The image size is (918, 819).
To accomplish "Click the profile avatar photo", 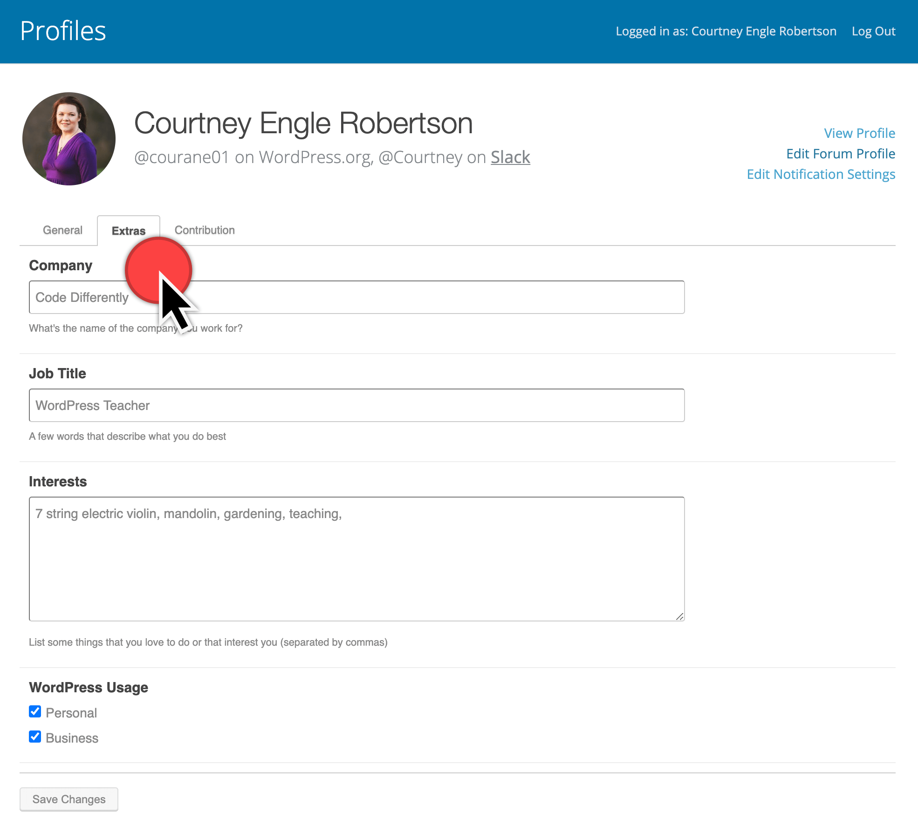I will pyautogui.click(x=69, y=139).
